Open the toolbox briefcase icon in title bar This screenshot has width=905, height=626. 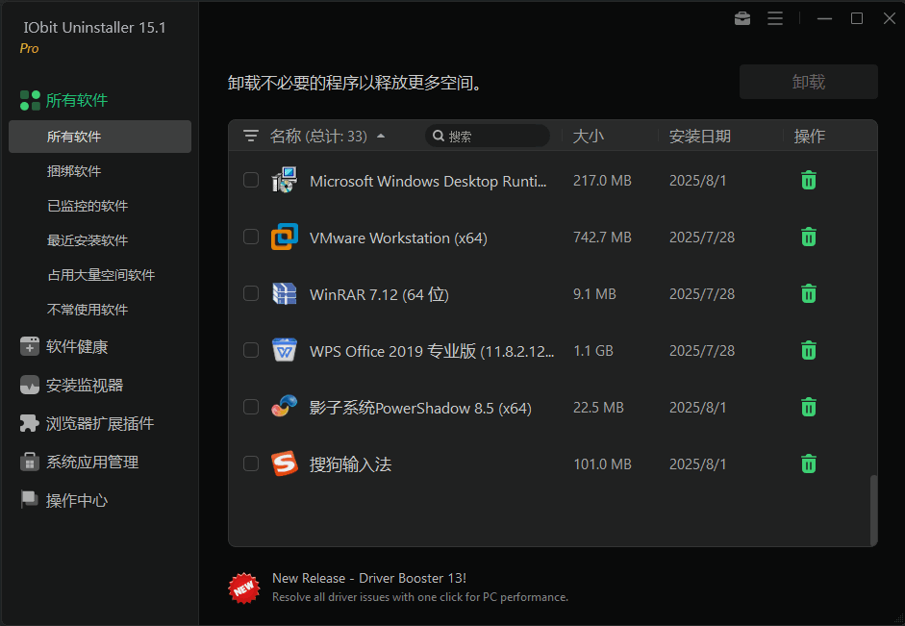tap(742, 18)
